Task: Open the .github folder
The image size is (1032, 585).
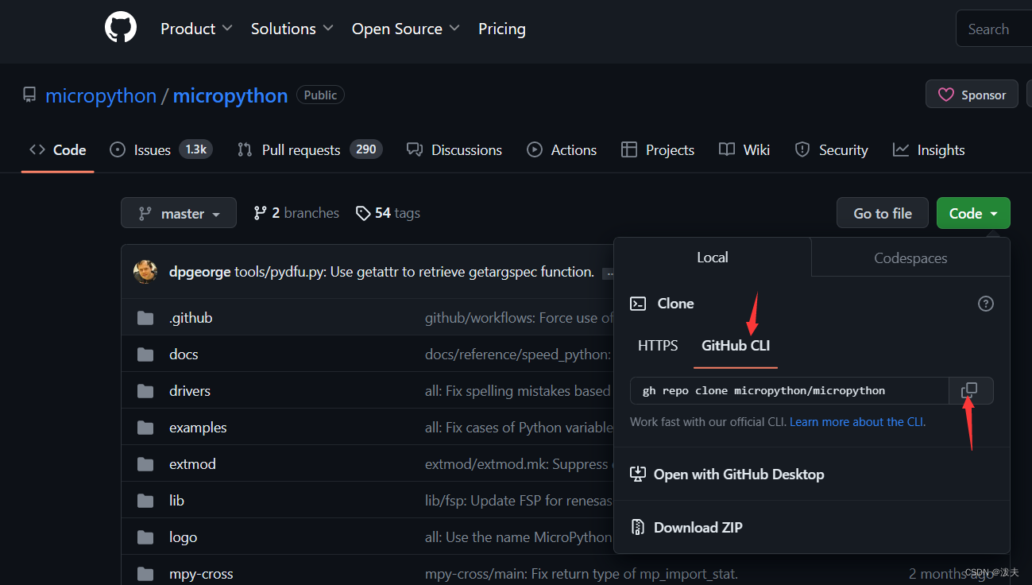Action: [191, 318]
